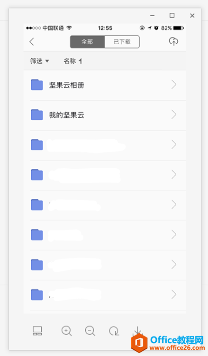The image size is (208, 356).
Task: Expand the 坚果云相册 row chevron
Action: (x=174, y=85)
